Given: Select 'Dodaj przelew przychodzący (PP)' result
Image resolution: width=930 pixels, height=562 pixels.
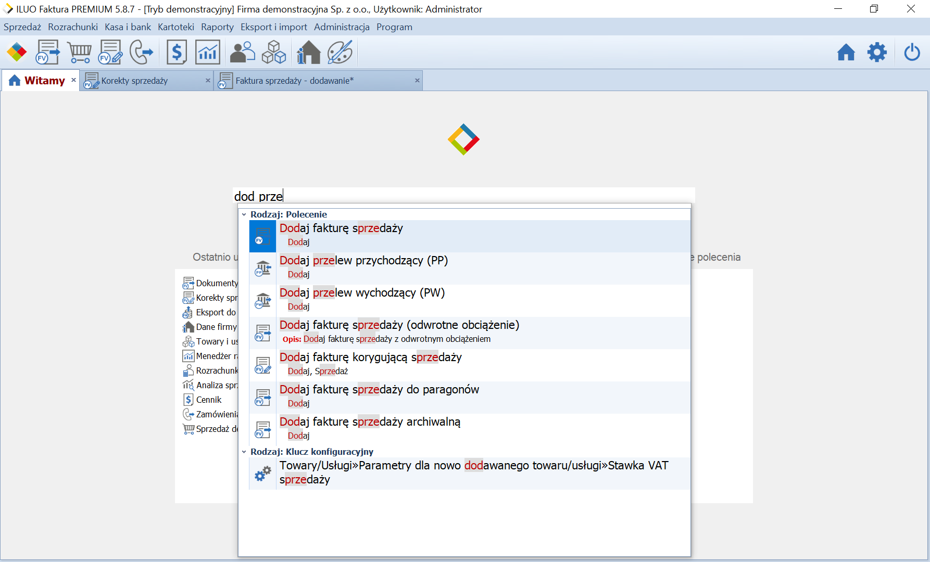Looking at the screenshot, I should point(470,269).
